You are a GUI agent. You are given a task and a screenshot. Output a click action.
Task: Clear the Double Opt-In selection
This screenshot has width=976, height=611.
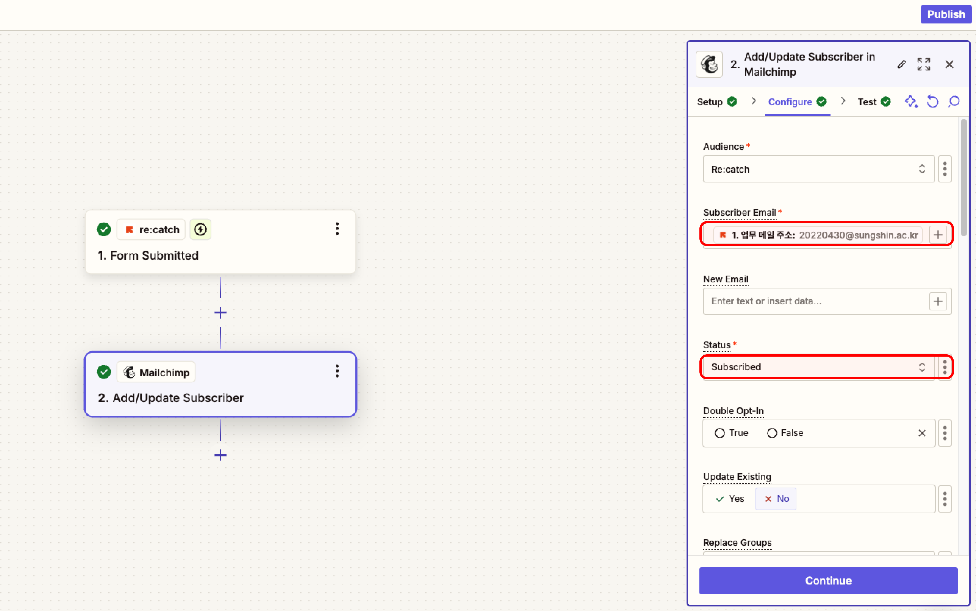922,433
